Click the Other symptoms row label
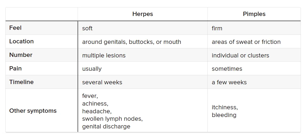Viewport: 303px width, 134px height. coord(33,111)
